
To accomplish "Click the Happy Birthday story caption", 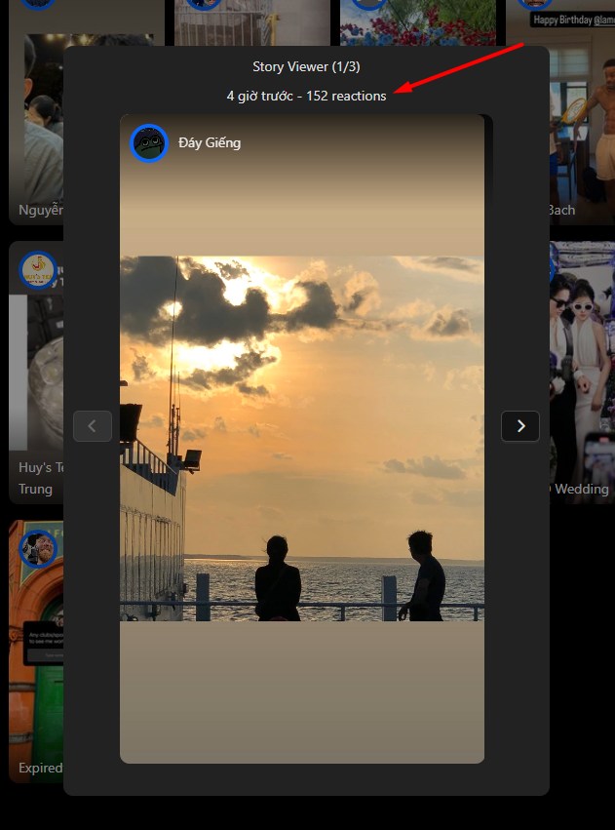I will tap(573, 20).
